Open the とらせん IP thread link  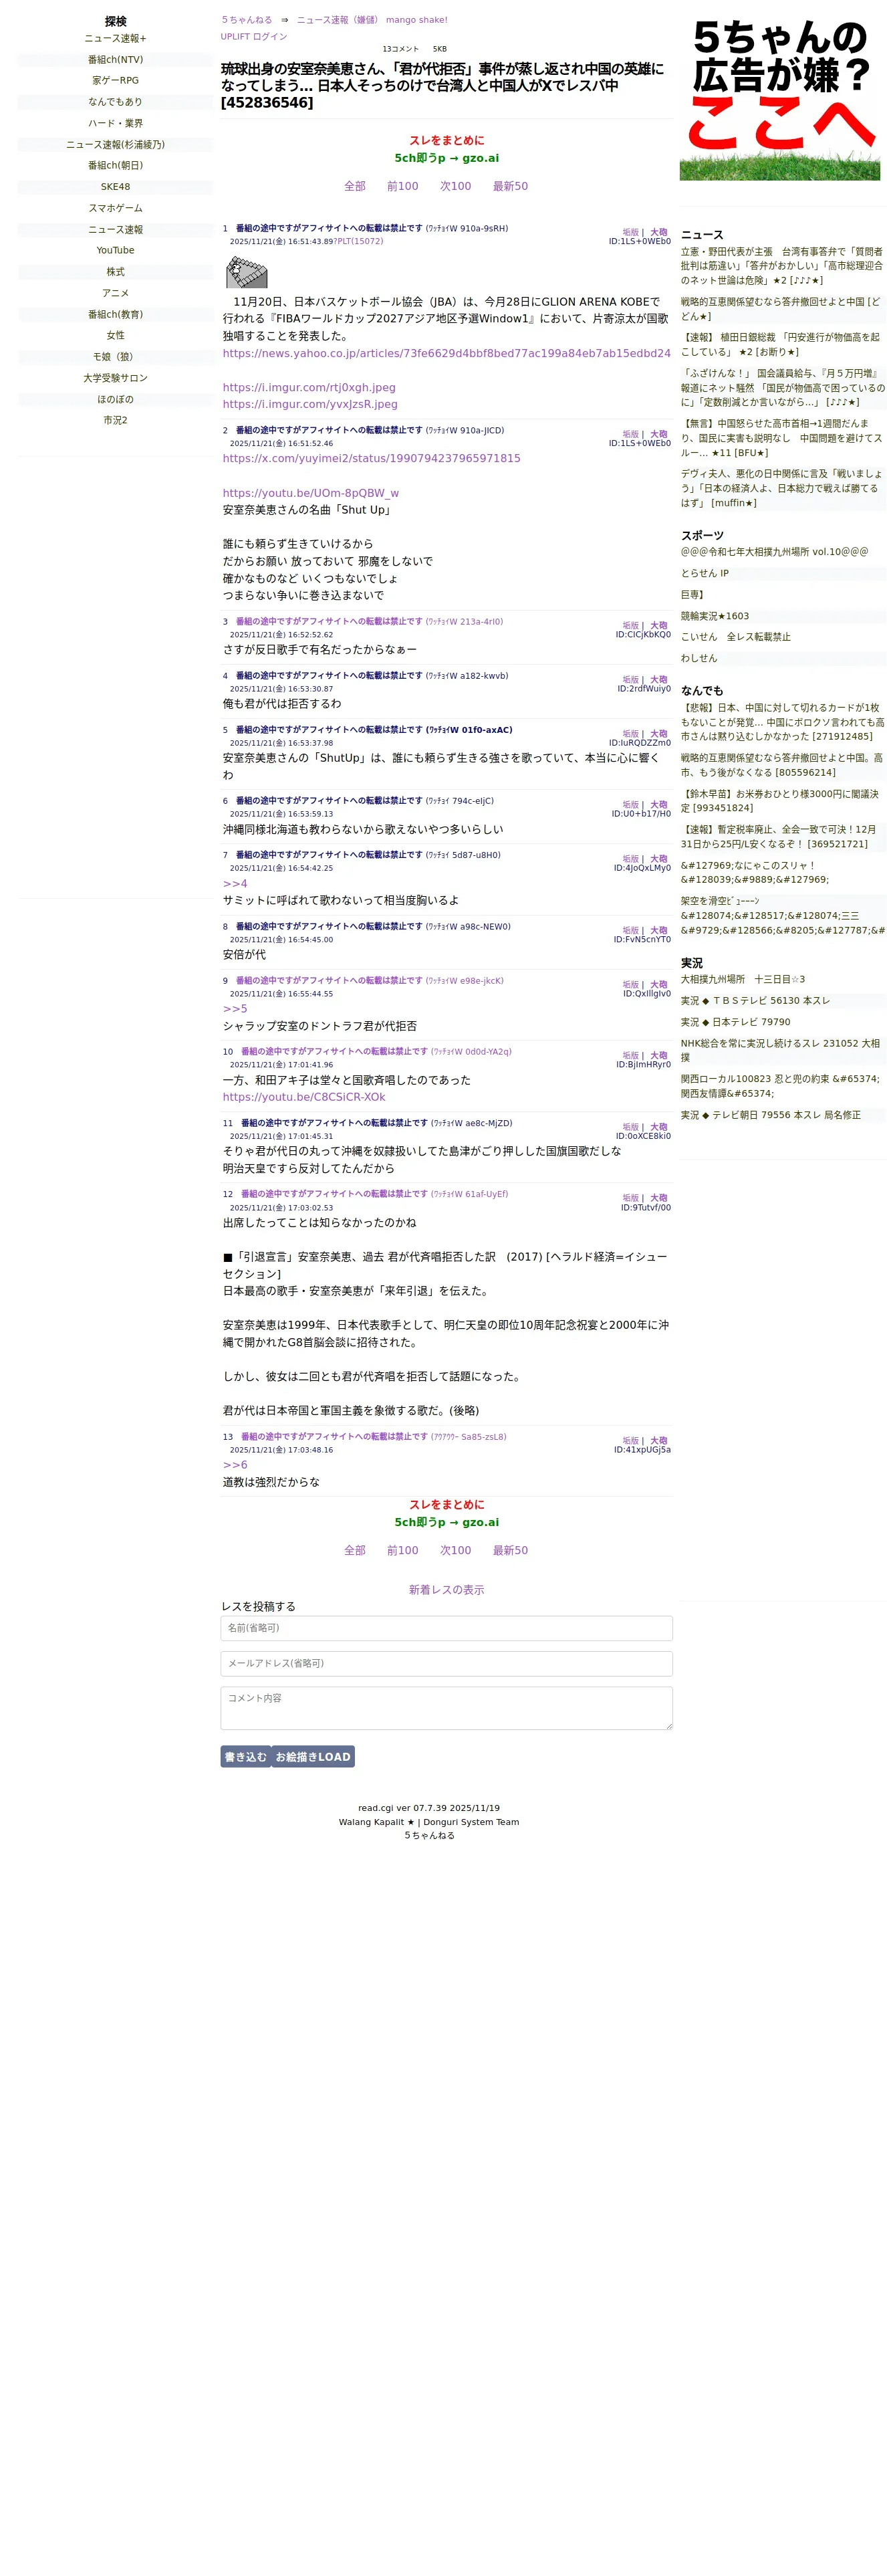coord(705,574)
